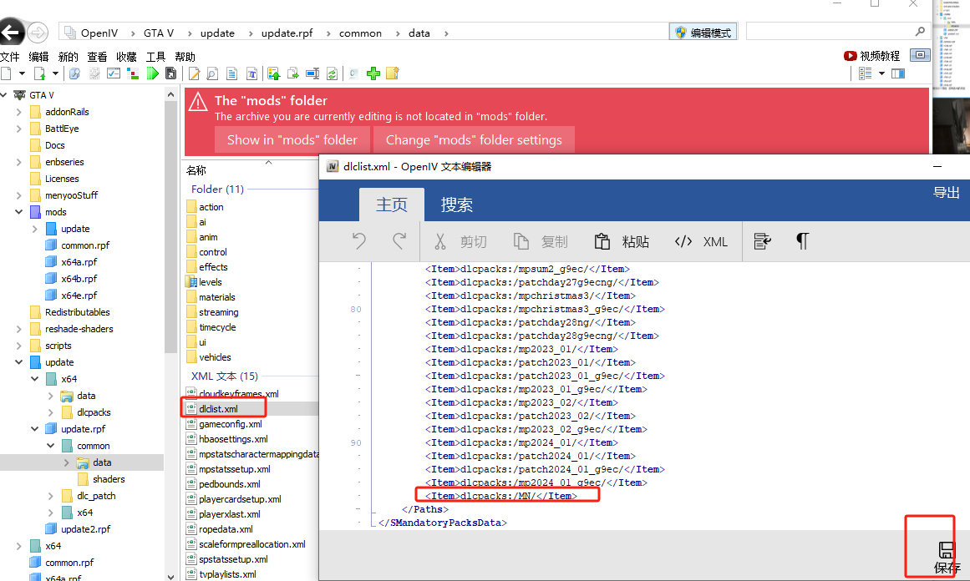The image size is (970, 581).
Task: Click the undo arrow in text editor
Action: pos(359,241)
